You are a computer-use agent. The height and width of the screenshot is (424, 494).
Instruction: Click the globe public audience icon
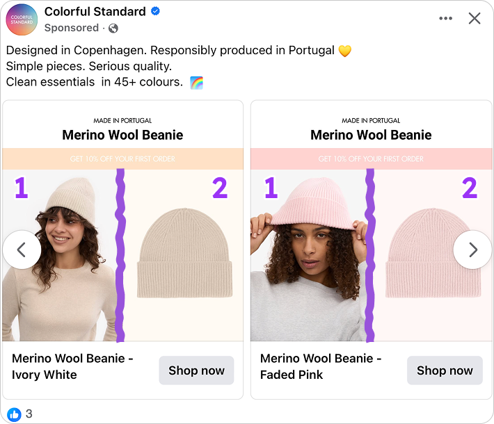tap(113, 28)
